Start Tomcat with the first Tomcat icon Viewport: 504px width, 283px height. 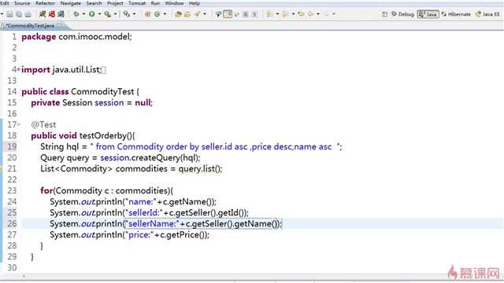[x=43, y=14]
